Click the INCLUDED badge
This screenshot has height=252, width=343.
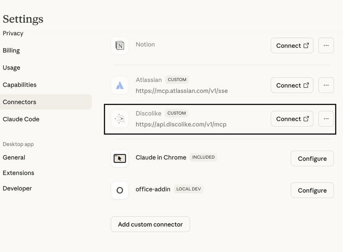tap(203, 157)
